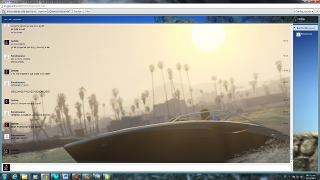Image resolution: width=320 pixels, height=180 pixels.
Task: Open Windows Media Player taskbar icon
Action: tap(35, 176)
